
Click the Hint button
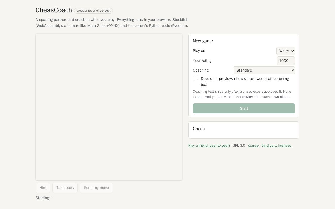click(43, 188)
